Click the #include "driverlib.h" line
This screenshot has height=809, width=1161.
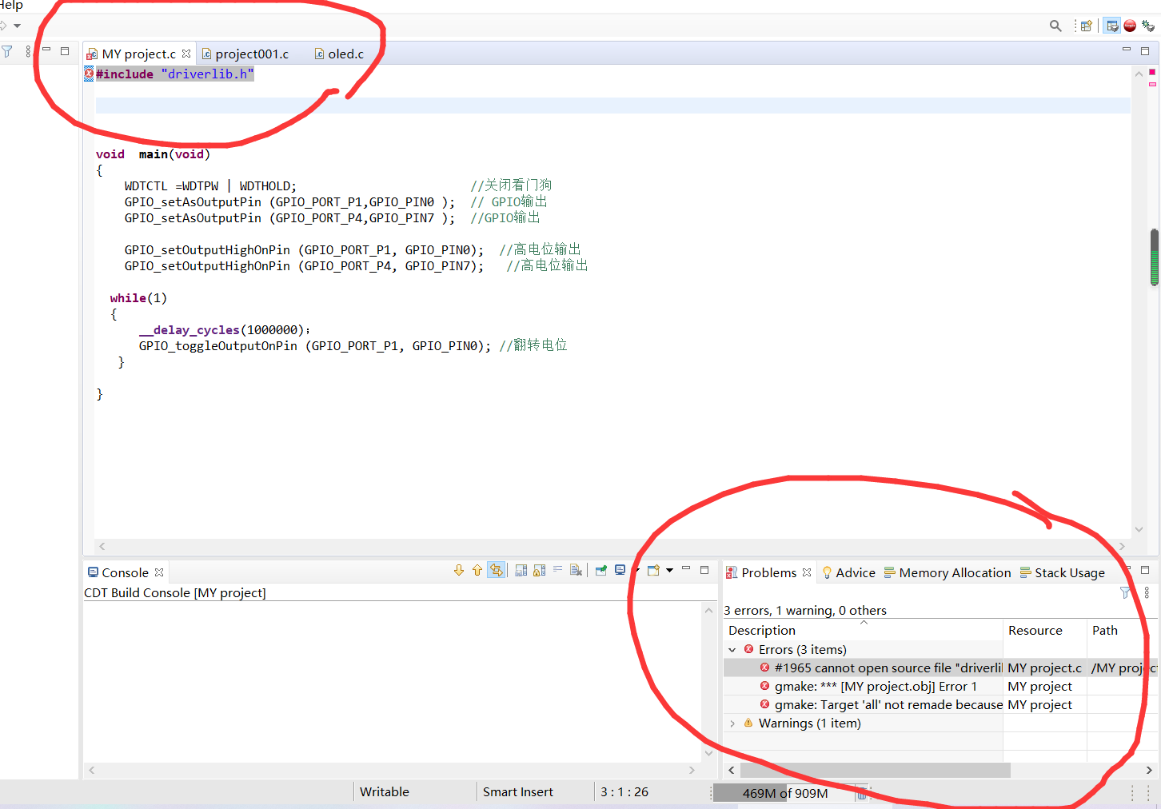point(174,74)
